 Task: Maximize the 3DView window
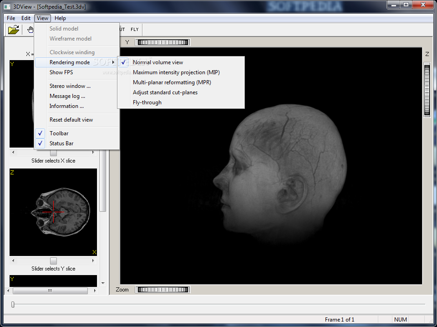point(406,5)
